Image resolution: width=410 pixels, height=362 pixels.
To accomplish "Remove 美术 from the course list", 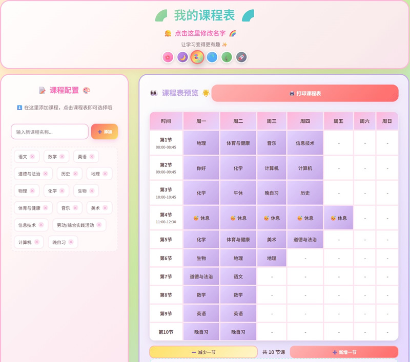I will [x=105, y=208].
